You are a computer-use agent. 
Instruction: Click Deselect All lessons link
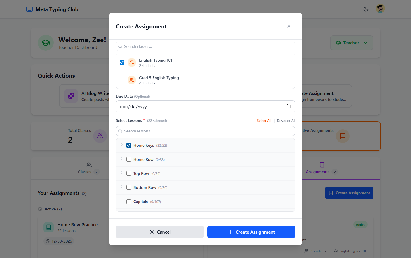click(286, 121)
